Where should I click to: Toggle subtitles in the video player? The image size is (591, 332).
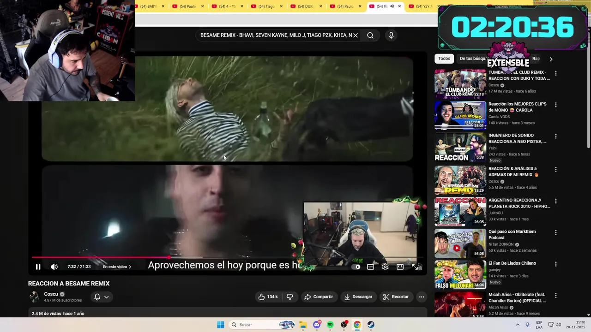[370, 267]
